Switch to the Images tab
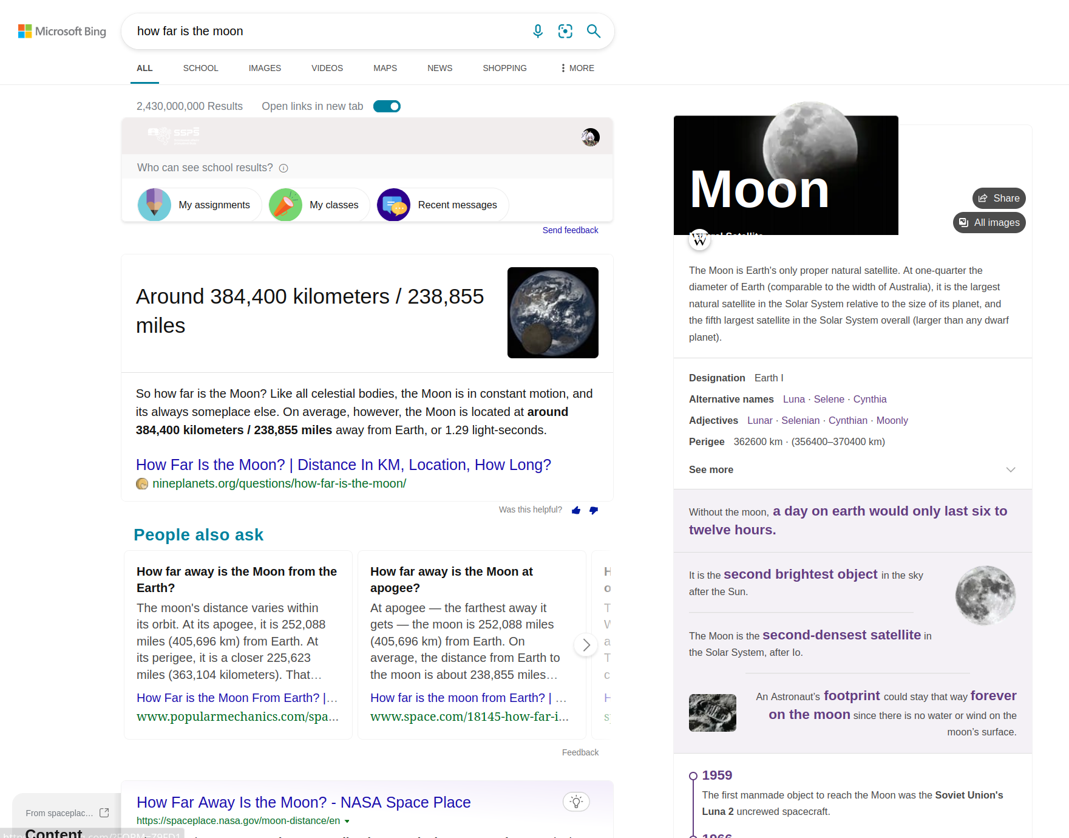This screenshot has height=838, width=1069. click(x=265, y=68)
